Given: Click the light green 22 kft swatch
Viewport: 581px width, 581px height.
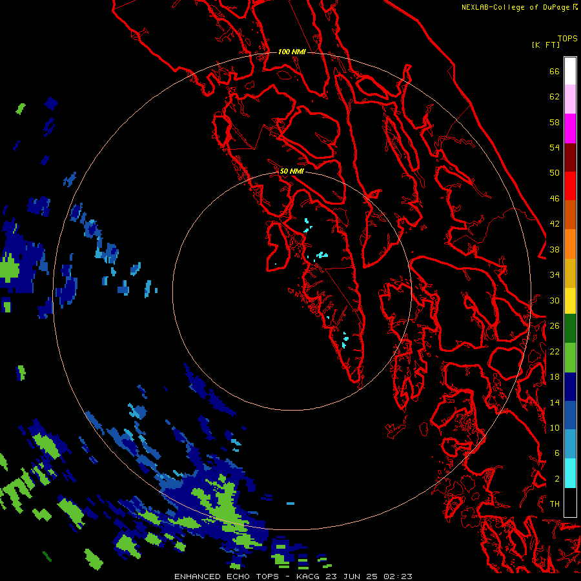Looking at the screenshot, I should [570, 357].
